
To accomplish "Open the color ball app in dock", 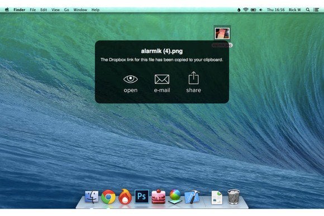I will (x=175, y=197).
